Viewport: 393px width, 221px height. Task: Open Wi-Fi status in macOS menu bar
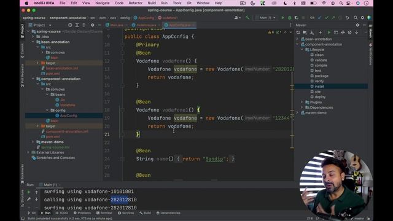click(x=324, y=3)
